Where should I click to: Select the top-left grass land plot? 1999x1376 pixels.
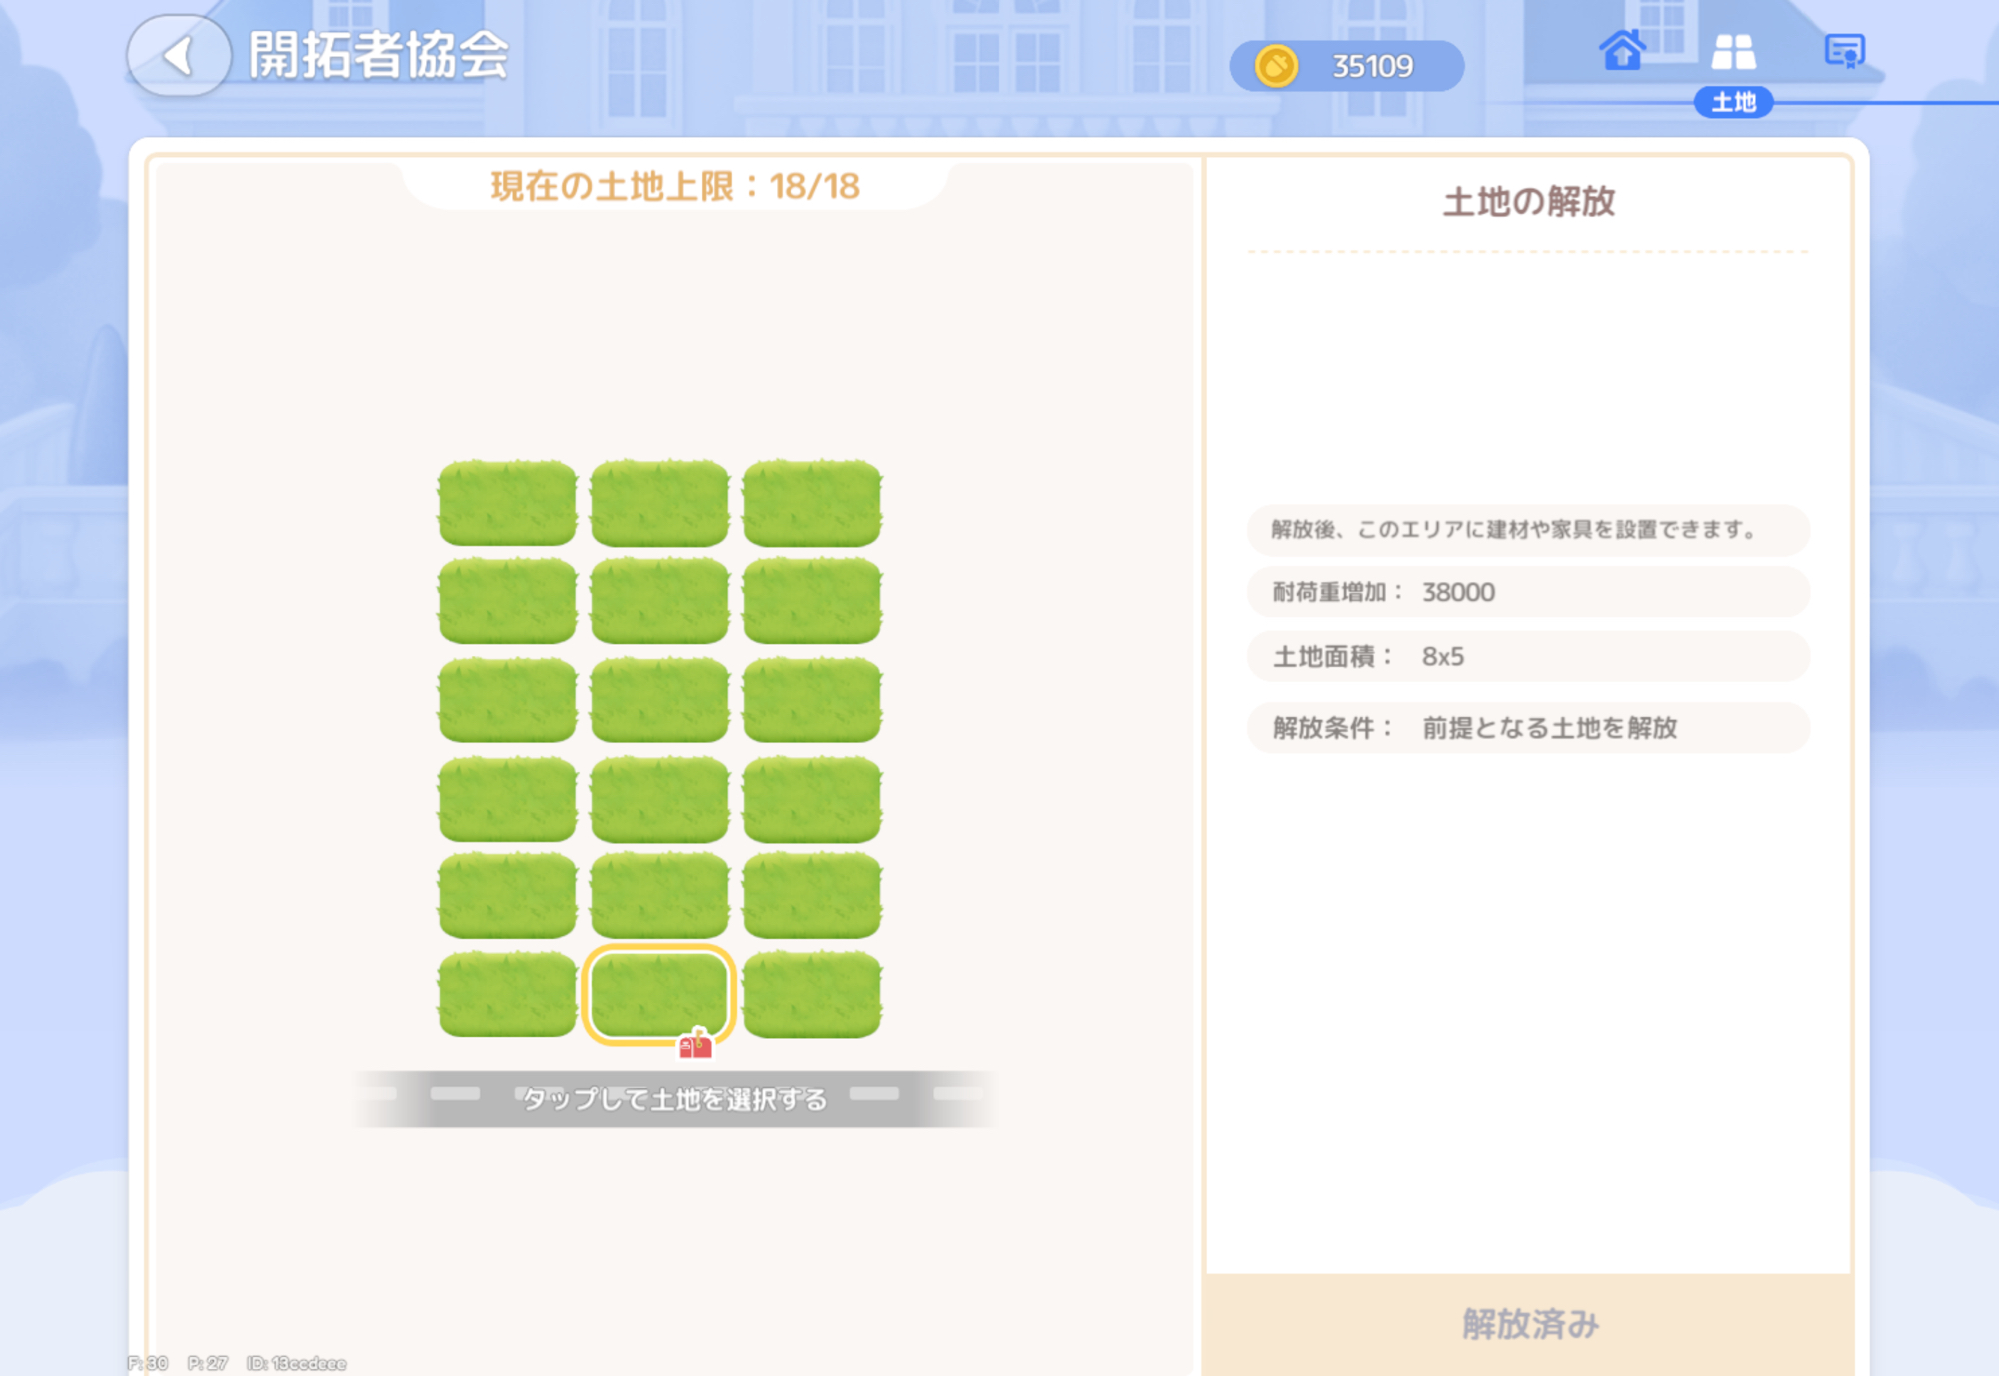pyautogui.click(x=507, y=503)
